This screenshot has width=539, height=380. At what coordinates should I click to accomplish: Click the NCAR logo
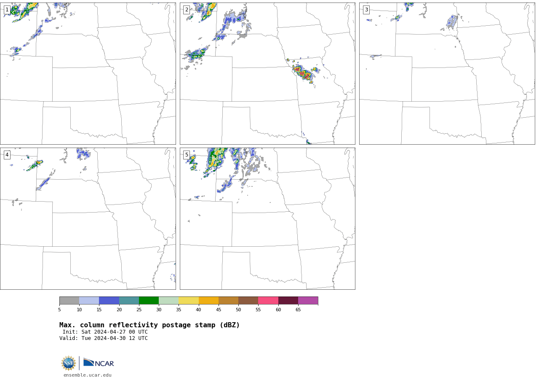[x=99, y=363]
